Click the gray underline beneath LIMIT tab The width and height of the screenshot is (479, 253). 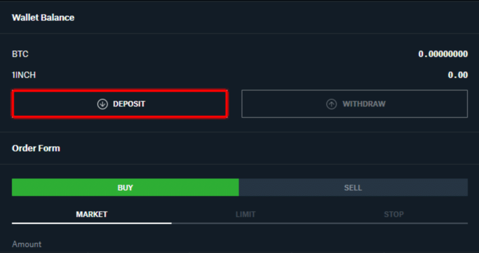[x=245, y=223]
